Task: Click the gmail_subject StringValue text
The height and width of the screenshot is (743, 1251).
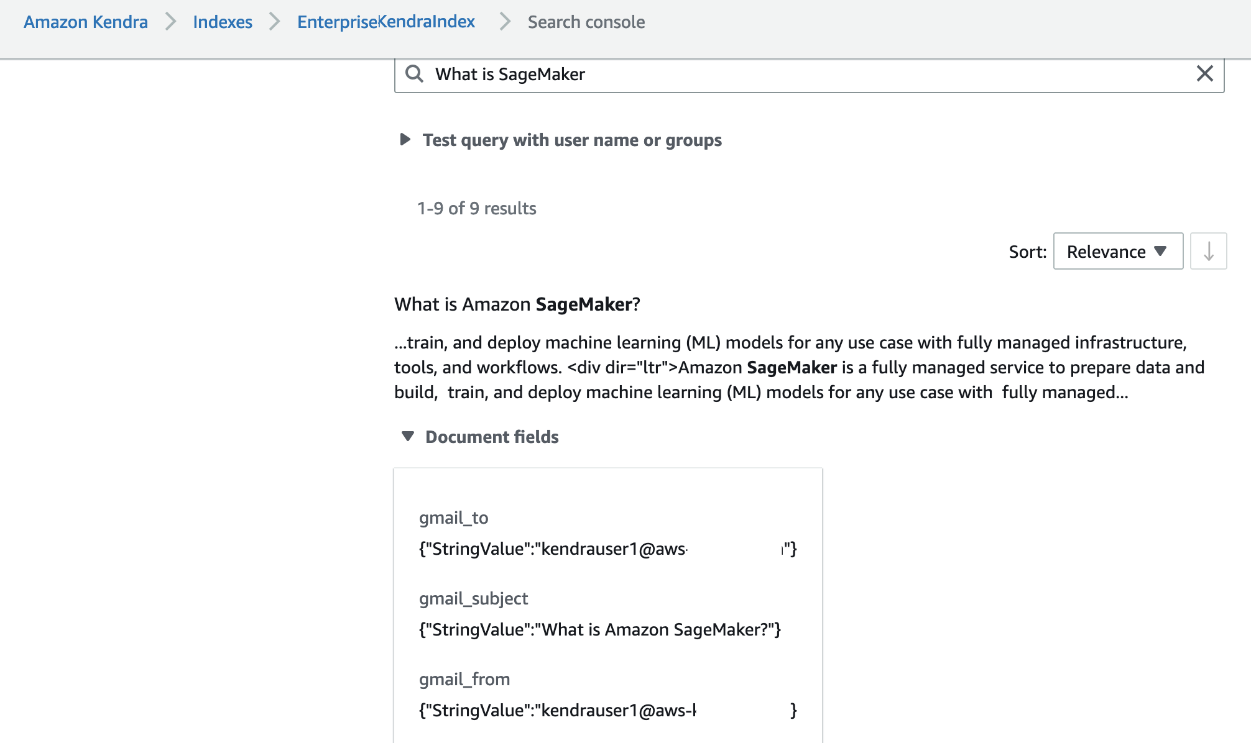Action: point(599,630)
